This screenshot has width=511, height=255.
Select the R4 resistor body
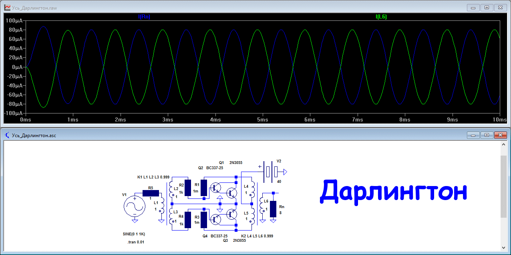tap(188, 220)
